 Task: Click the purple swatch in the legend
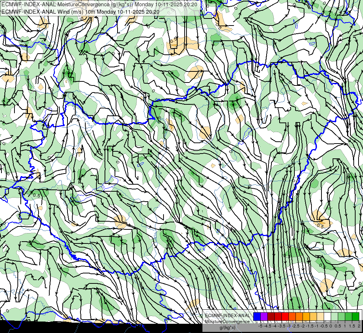point(264,316)
